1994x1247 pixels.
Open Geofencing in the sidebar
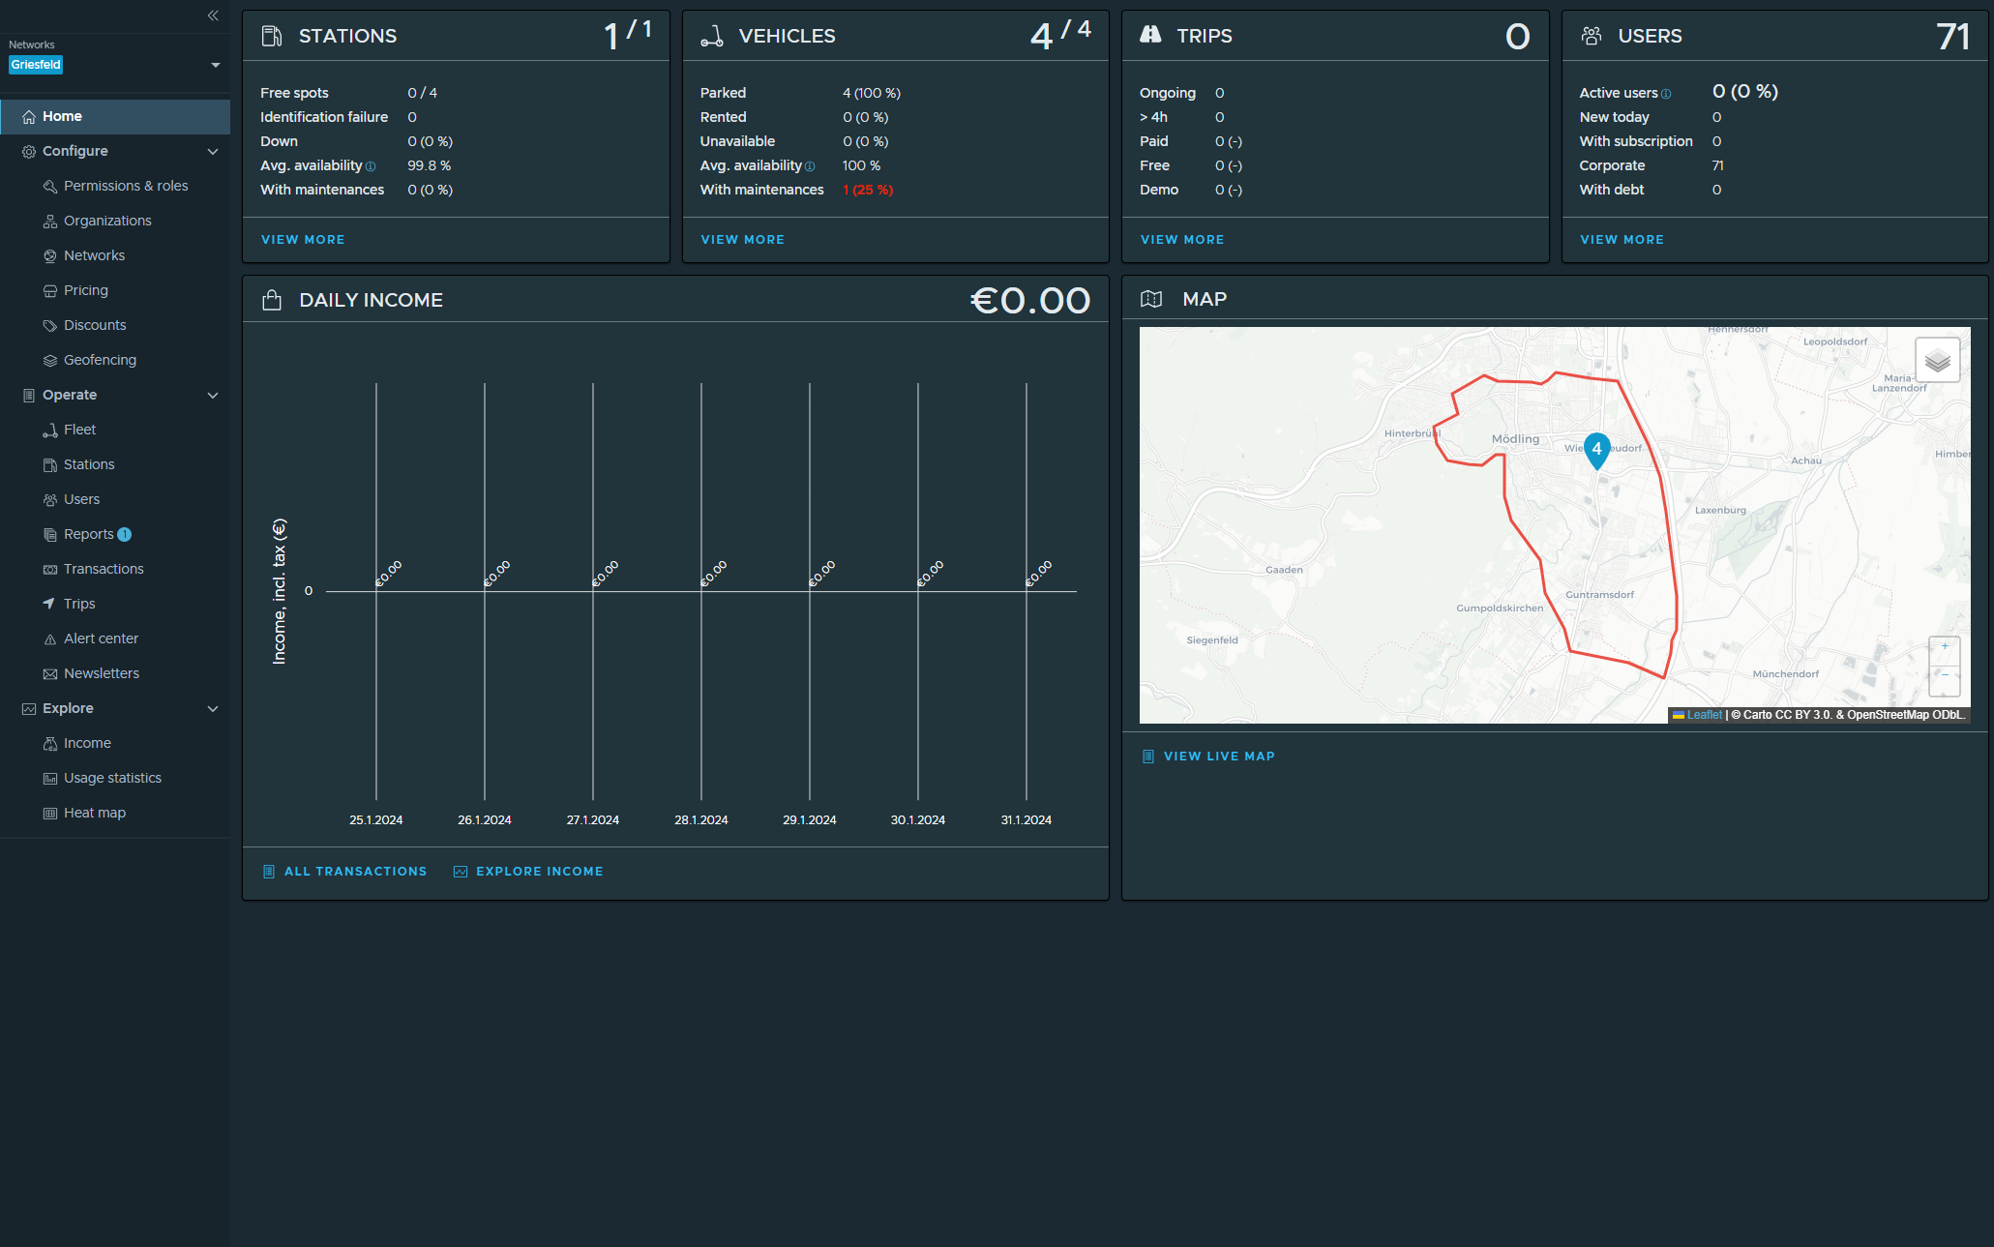pos(100,360)
